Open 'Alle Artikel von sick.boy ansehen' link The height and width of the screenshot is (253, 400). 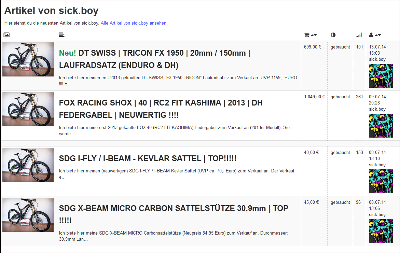click(x=134, y=23)
